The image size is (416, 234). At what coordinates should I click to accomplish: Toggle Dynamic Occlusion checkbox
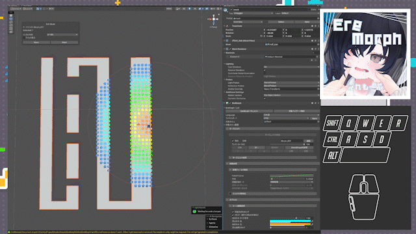pyautogui.click(x=265, y=98)
